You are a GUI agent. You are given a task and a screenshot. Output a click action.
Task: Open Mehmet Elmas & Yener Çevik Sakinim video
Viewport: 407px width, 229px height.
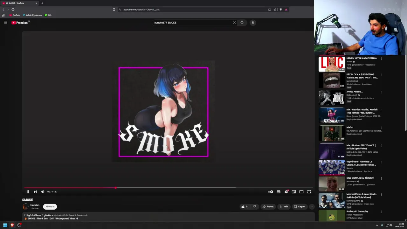(x=362, y=196)
